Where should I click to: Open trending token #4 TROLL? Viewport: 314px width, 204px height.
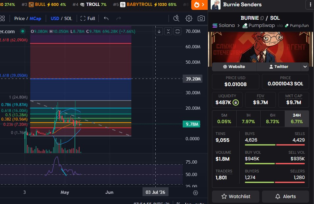click(89, 4)
